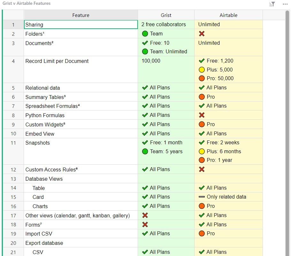Screen dimensions: 291x256
Task: Select row number 21
Action: (x=13, y=252)
